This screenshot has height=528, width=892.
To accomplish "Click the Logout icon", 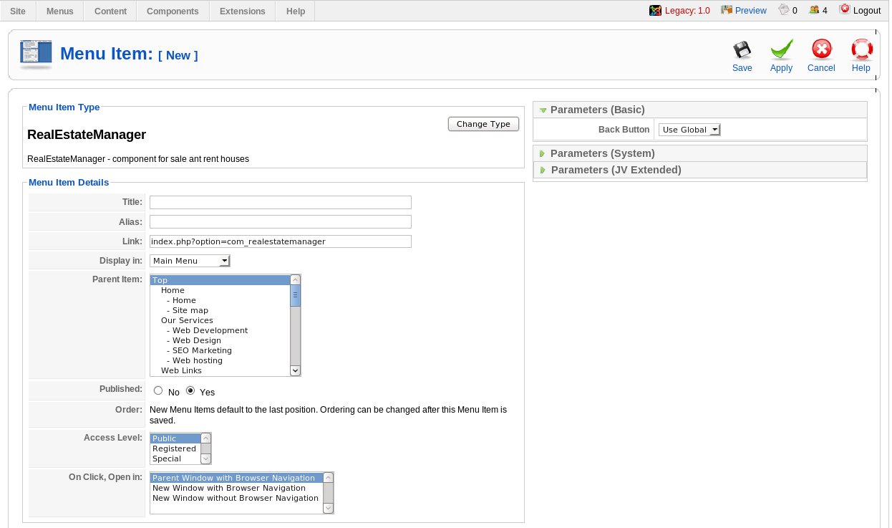I will tap(845, 9).
